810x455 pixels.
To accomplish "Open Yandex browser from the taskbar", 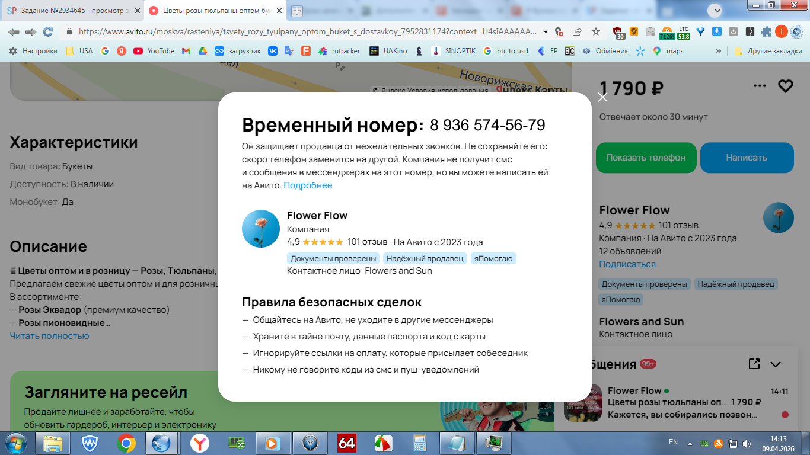I will (199, 443).
